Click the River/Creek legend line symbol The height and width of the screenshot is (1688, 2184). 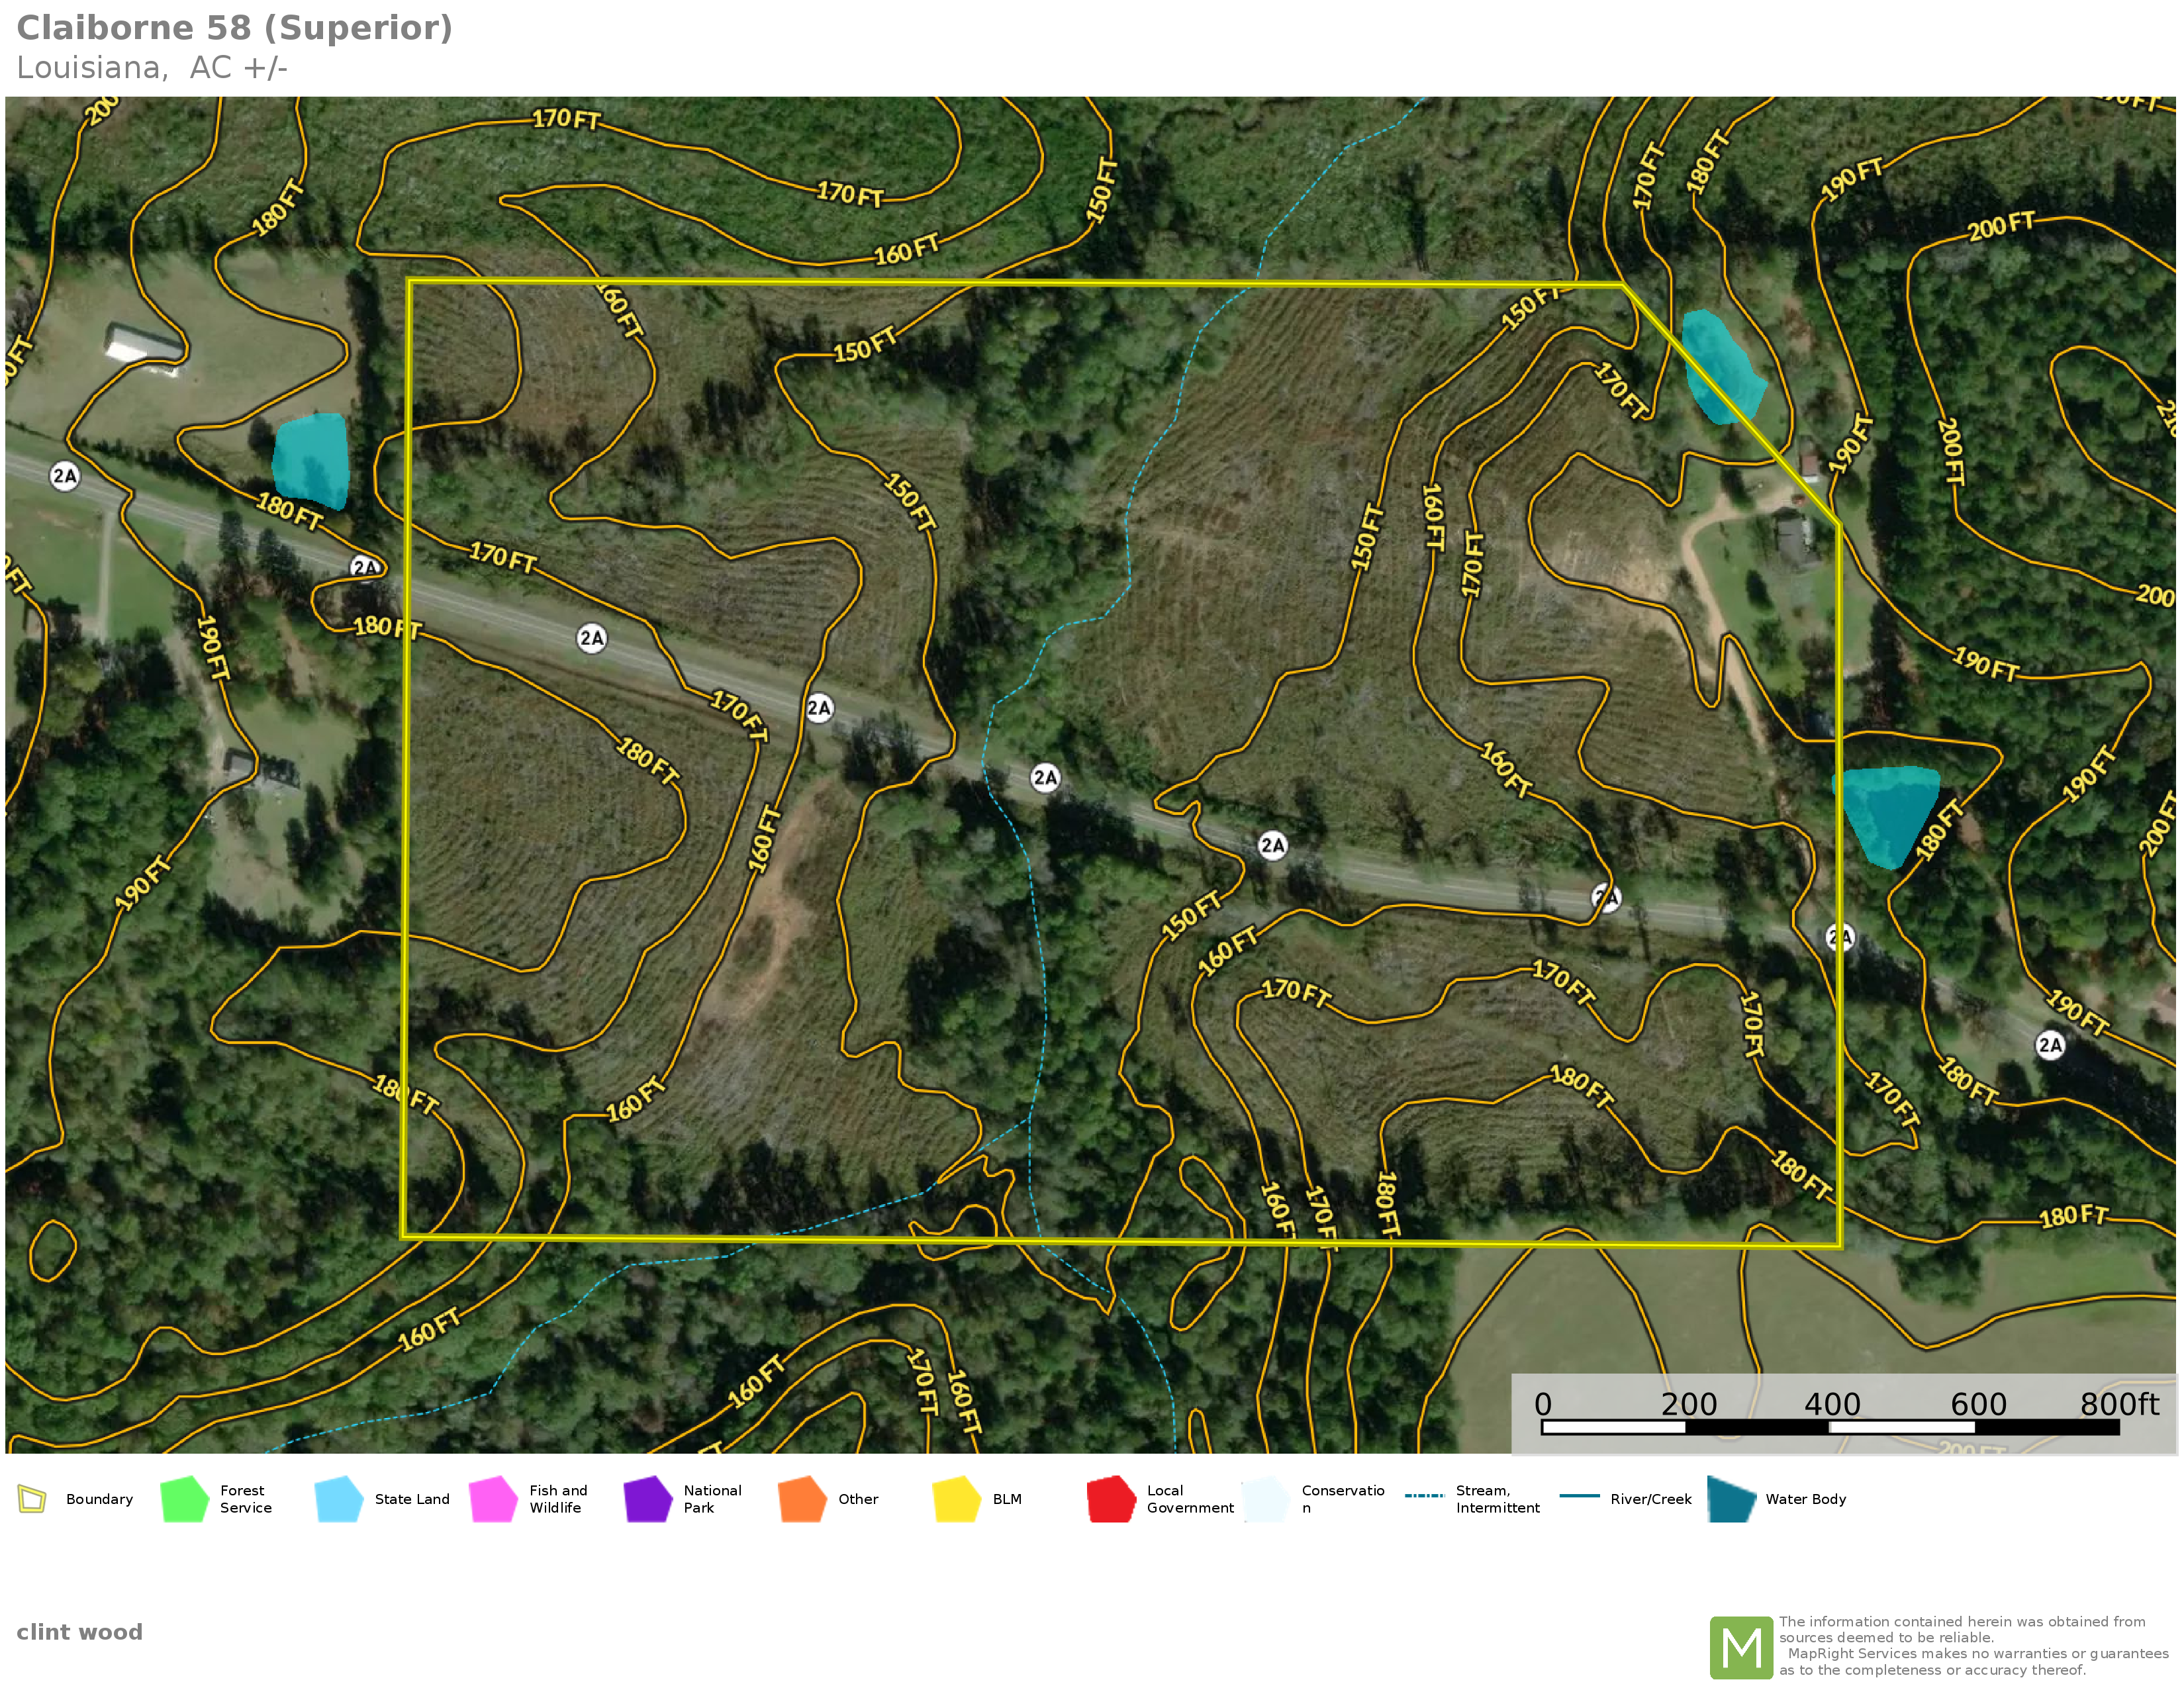point(1579,1496)
